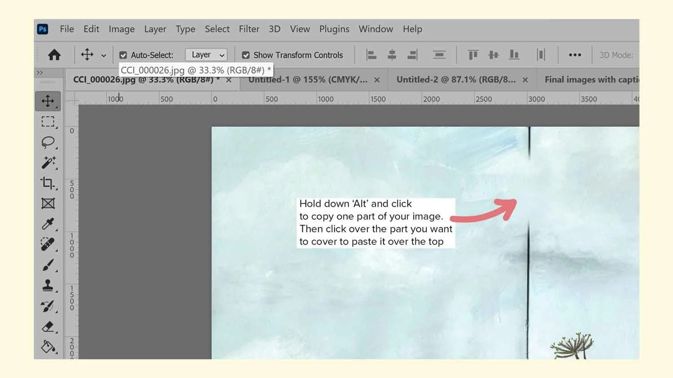Close the Untitled-1 document tab
This screenshot has height=378, width=673.
[x=377, y=79]
